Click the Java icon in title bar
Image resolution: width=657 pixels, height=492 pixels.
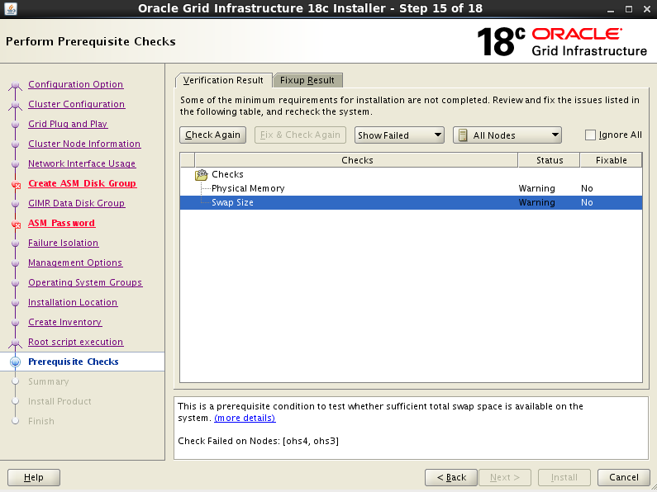pyautogui.click(x=11, y=8)
